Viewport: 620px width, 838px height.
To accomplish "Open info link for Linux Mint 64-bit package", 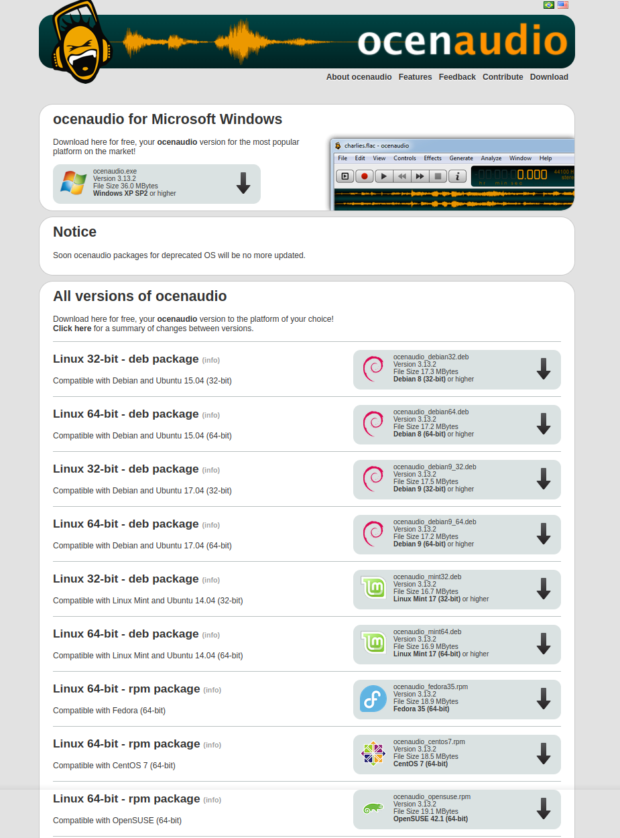I will [211, 635].
